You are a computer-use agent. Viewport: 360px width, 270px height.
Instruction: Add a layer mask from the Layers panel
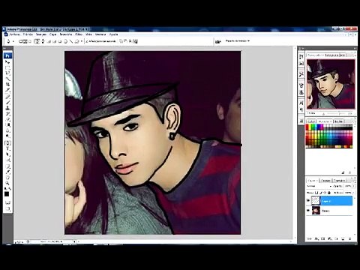[x=323, y=238]
